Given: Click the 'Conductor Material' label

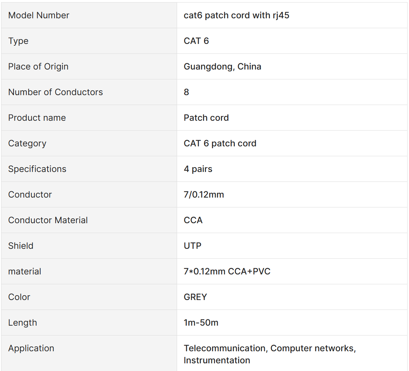Looking at the screenshot, I should [x=48, y=220].
